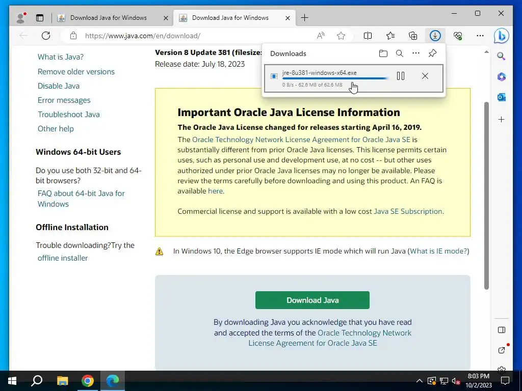Screen dimensions: 522x391
Task: Pause the jre-8u381 download
Action: (x=401, y=76)
